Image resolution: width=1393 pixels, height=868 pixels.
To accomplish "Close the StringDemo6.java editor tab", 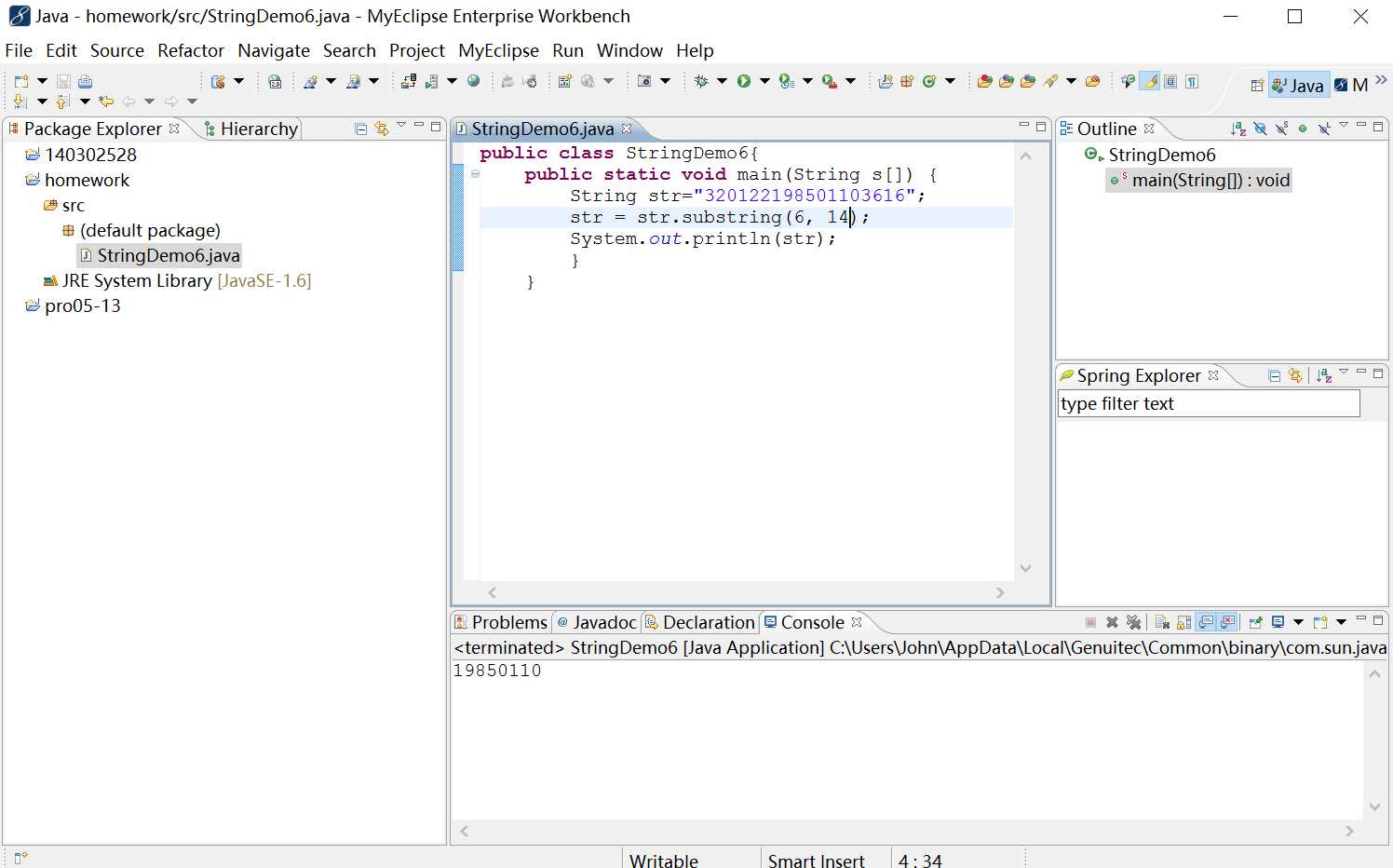I will pyautogui.click(x=627, y=129).
